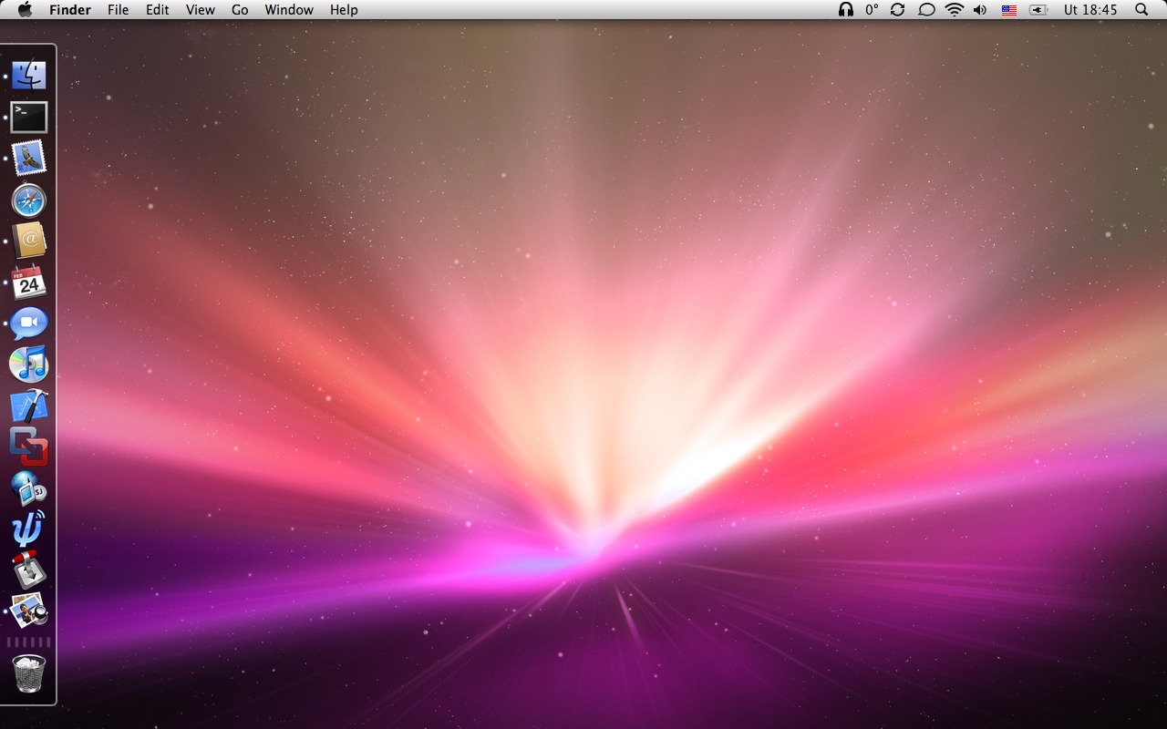Launch the blue Psi icon app
The image size is (1167, 729).
(29, 529)
